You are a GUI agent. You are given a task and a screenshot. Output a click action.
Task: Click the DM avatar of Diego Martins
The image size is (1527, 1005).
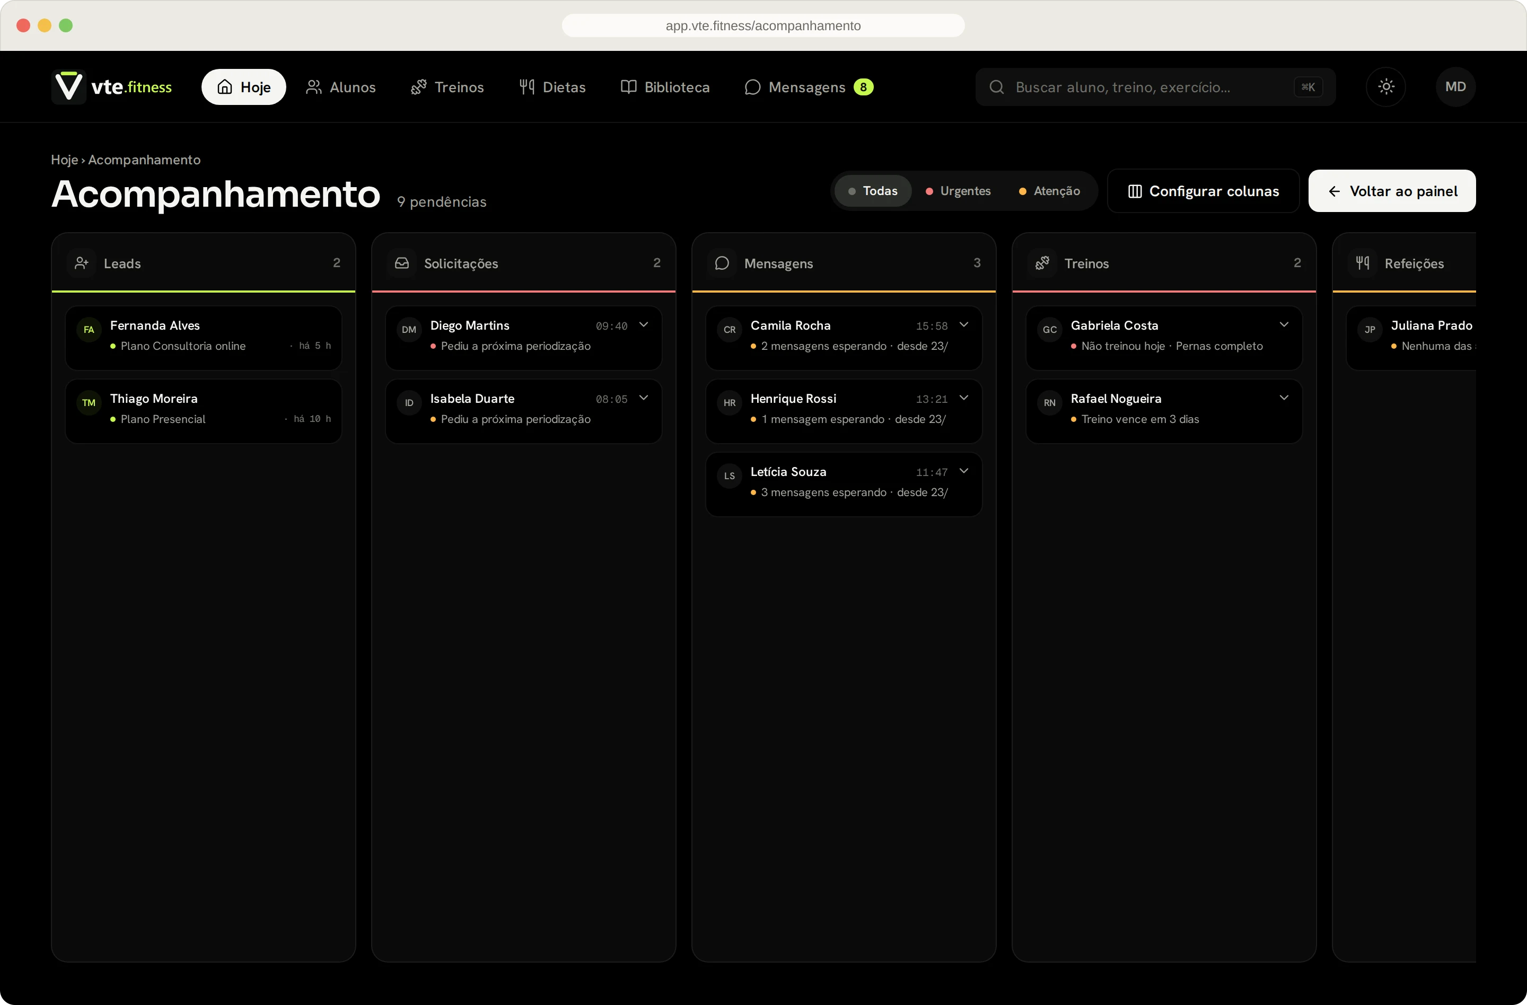(x=409, y=330)
